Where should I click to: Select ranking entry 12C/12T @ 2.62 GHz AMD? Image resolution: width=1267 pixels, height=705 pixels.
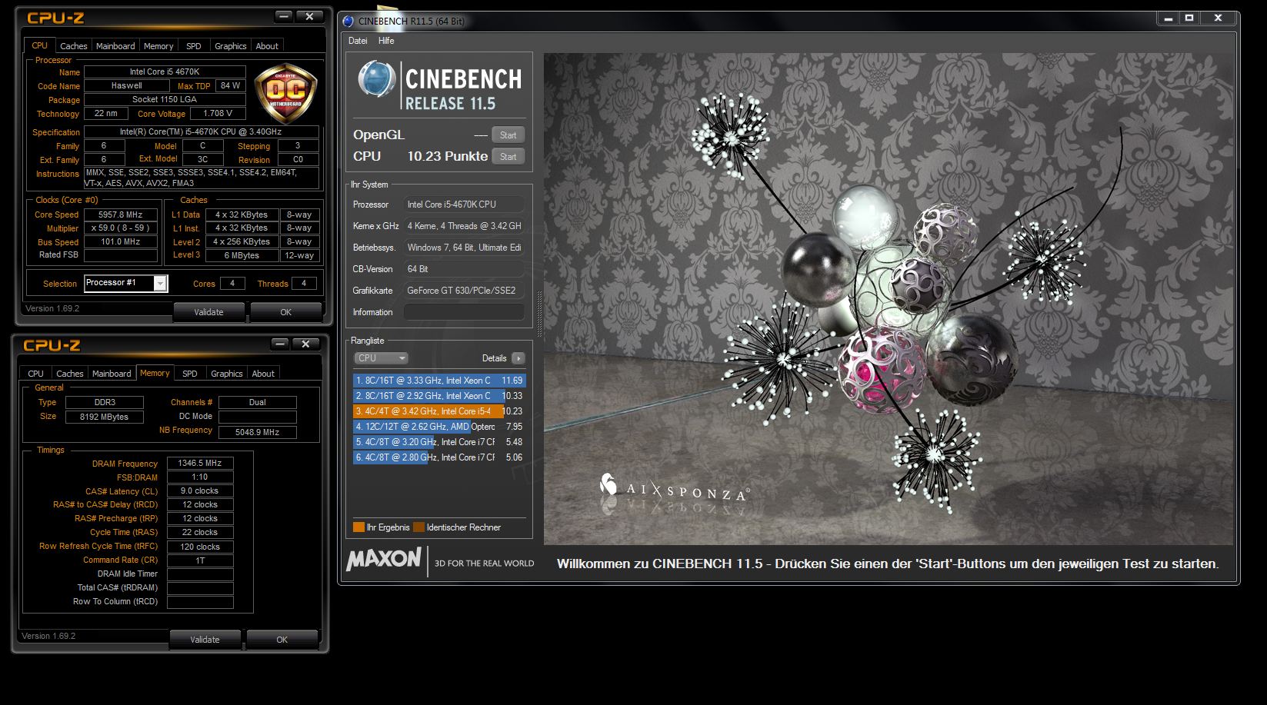[x=439, y=427]
